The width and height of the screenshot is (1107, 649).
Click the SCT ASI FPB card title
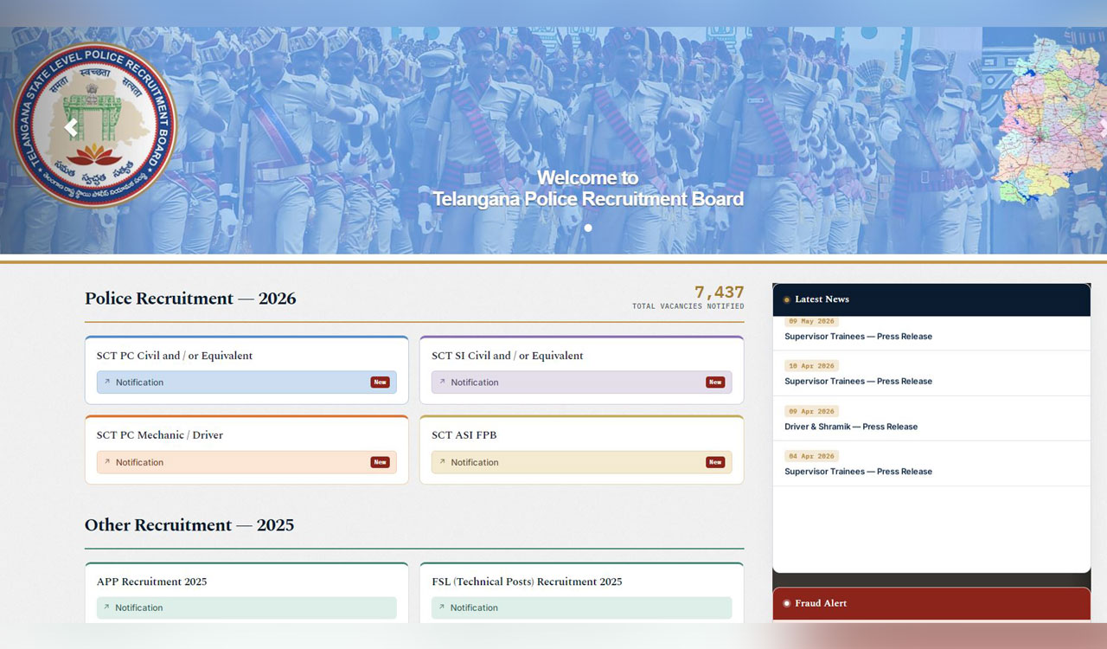(x=464, y=435)
